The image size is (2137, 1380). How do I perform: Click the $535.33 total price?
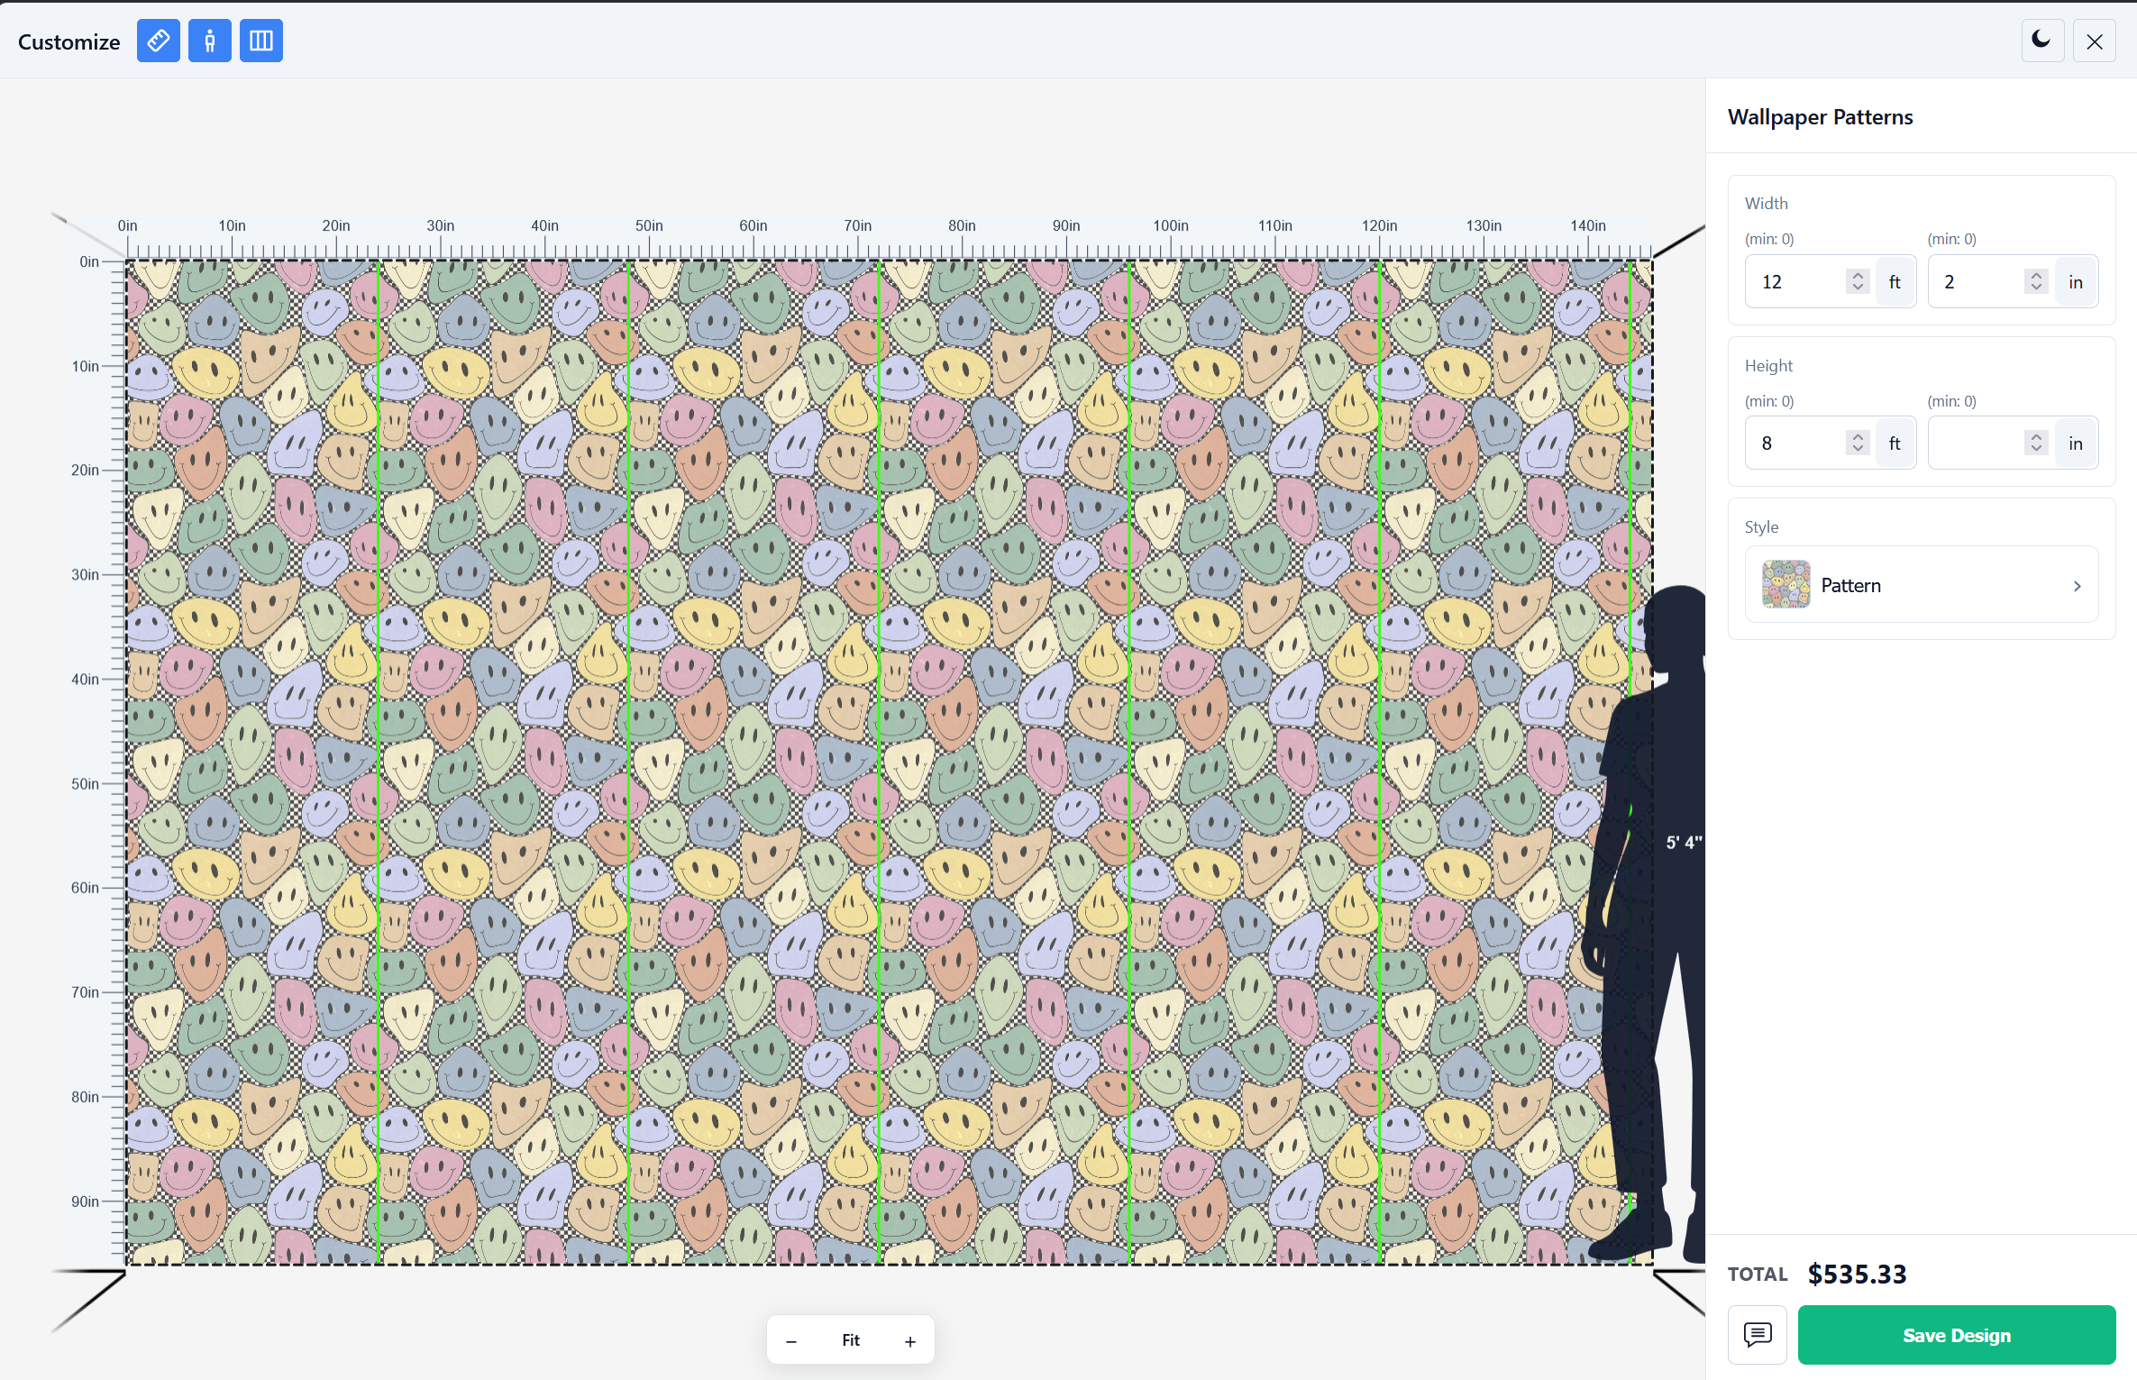pyautogui.click(x=1858, y=1275)
